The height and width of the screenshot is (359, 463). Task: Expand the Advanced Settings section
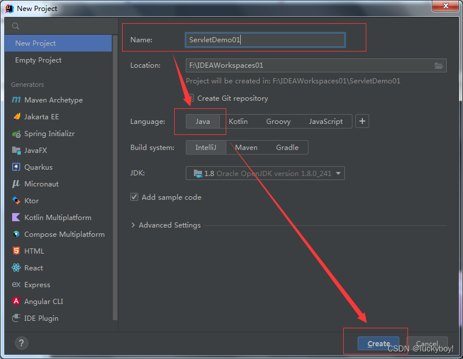[133, 225]
